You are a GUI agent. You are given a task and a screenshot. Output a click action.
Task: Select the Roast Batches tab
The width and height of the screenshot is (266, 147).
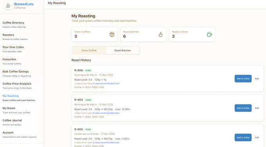(123, 50)
